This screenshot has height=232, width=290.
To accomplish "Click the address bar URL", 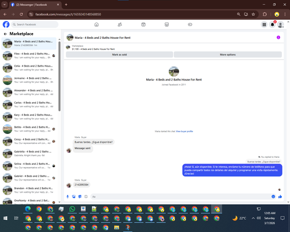I will [68, 14].
